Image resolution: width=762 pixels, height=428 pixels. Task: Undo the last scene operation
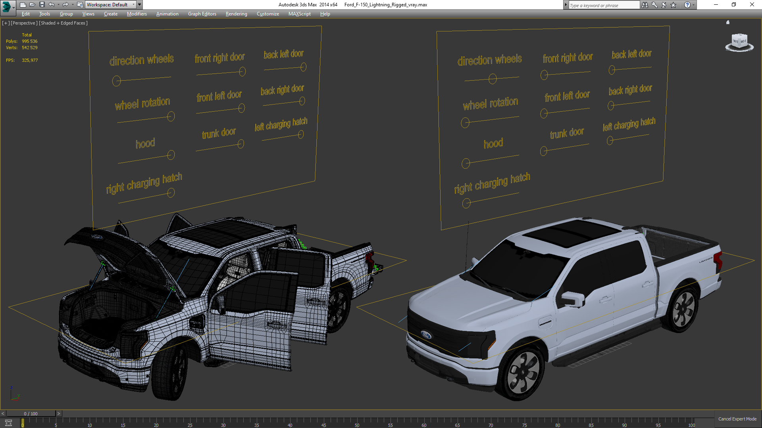click(x=51, y=5)
